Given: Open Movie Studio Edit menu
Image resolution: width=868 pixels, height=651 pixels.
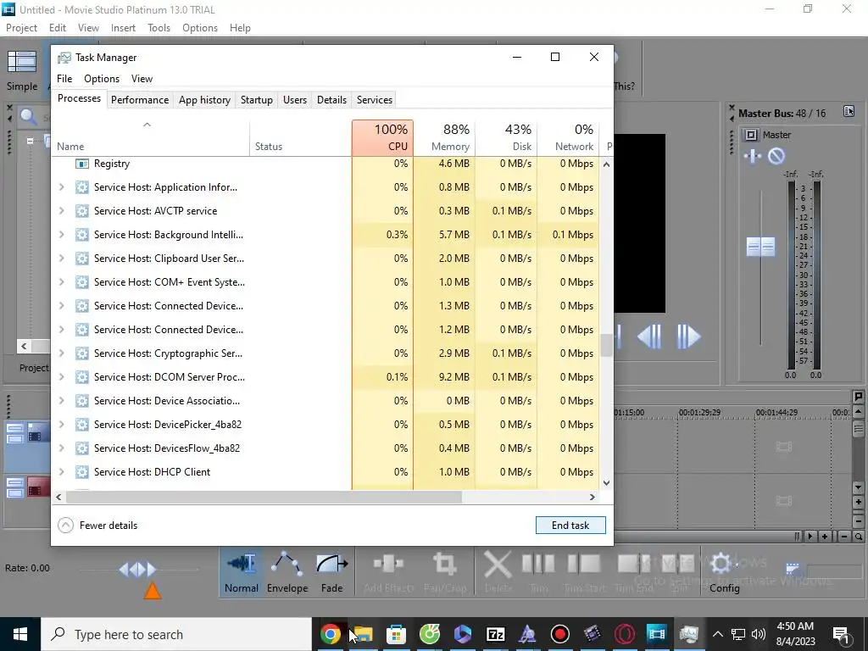Looking at the screenshot, I should pos(58,28).
